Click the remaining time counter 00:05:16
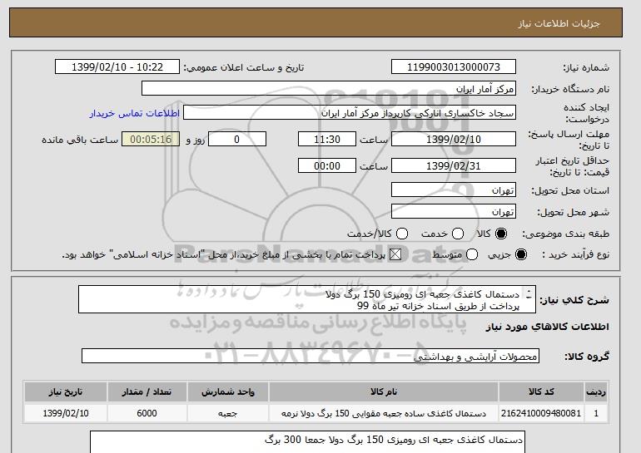641x453 pixels. coord(151,139)
